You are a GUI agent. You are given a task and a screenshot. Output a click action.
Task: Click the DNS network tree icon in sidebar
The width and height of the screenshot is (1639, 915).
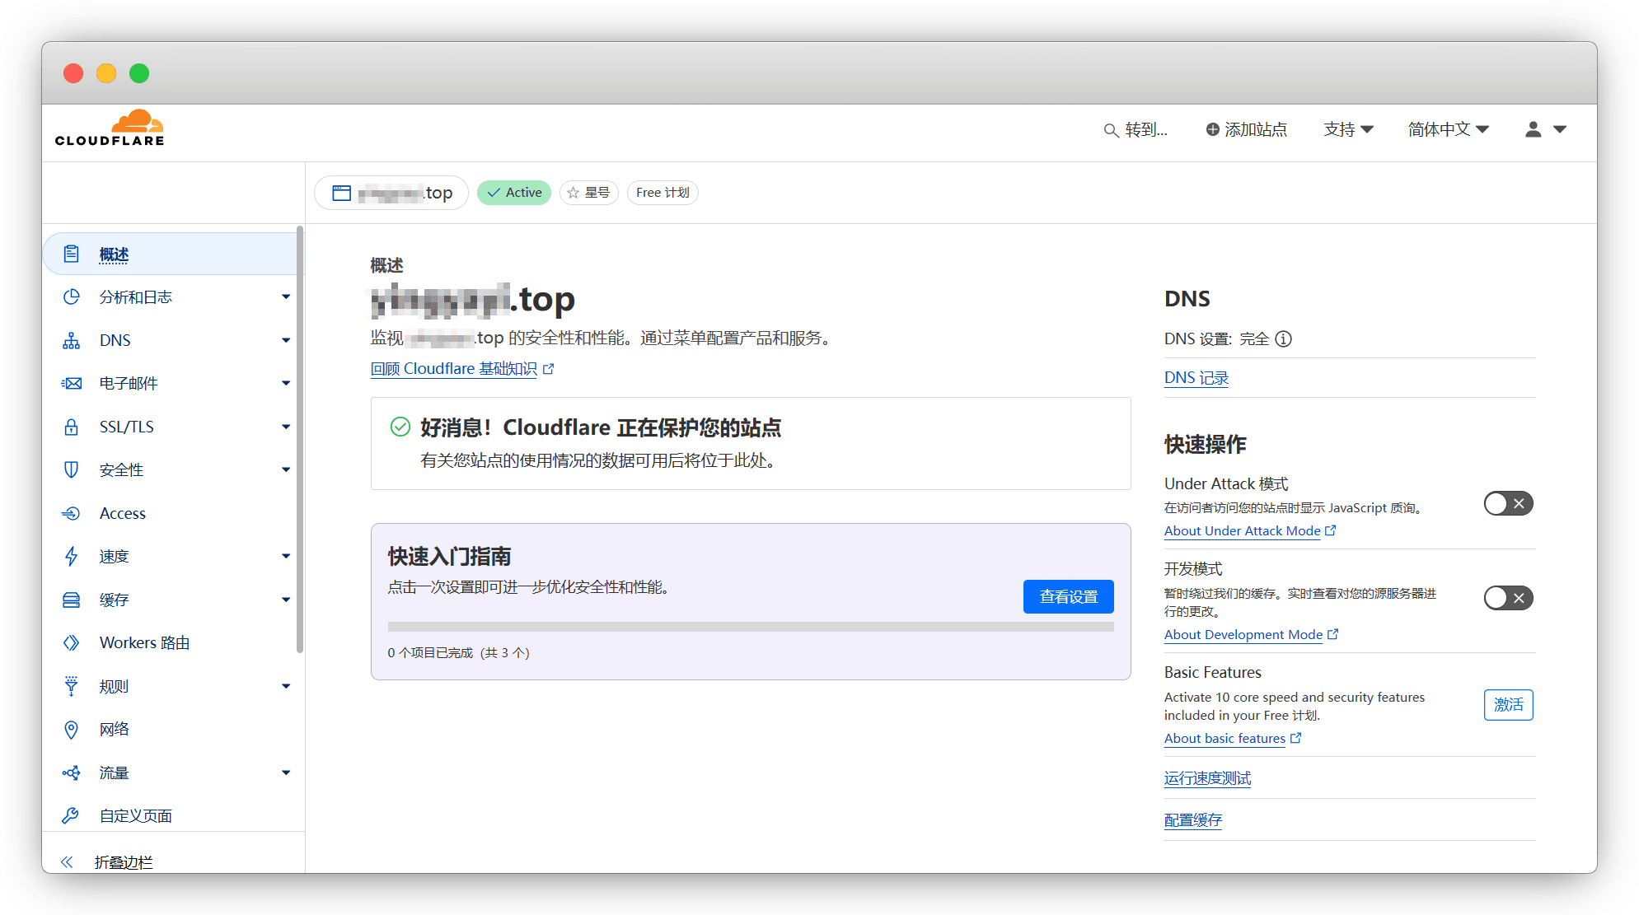[72, 340]
